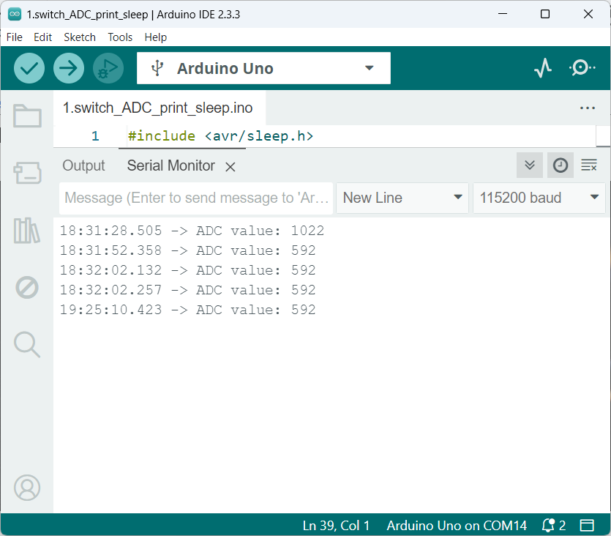Switch to the Output tab
Image resolution: width=611 pixels, height=536 pixels.
83,165
